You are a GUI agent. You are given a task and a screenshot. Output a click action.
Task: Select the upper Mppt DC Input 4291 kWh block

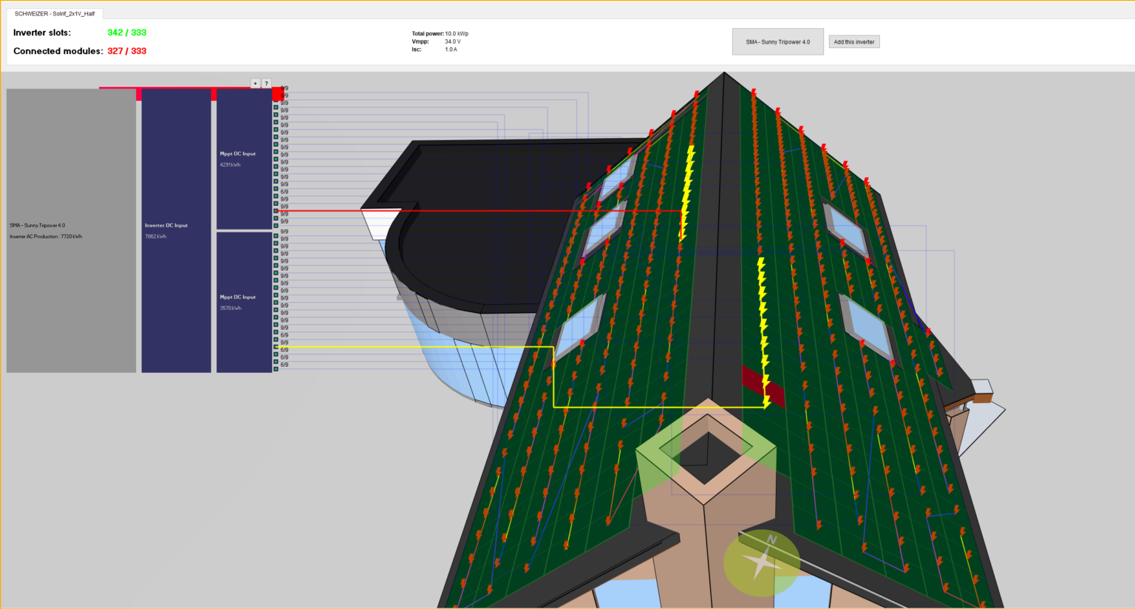coord(244,159)
